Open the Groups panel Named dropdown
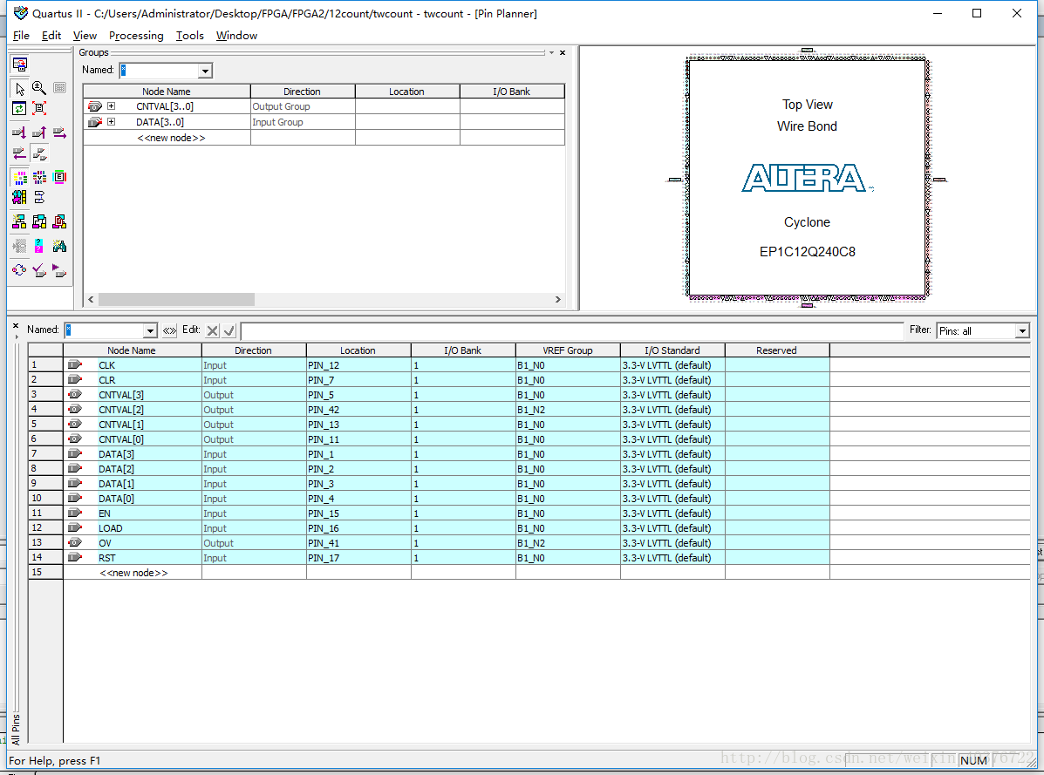This screenshot has width=1044, height=775. point(205,71)
